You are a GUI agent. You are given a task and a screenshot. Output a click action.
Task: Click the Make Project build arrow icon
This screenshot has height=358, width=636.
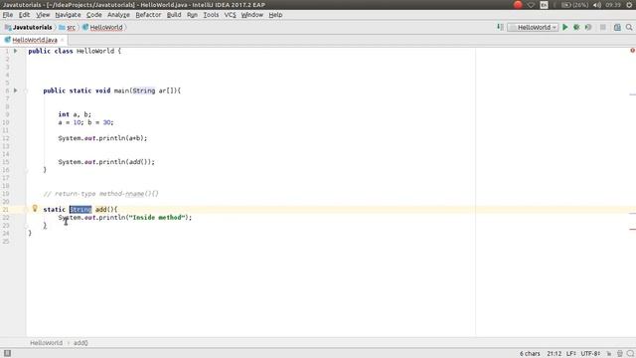[x=500, y=27]
